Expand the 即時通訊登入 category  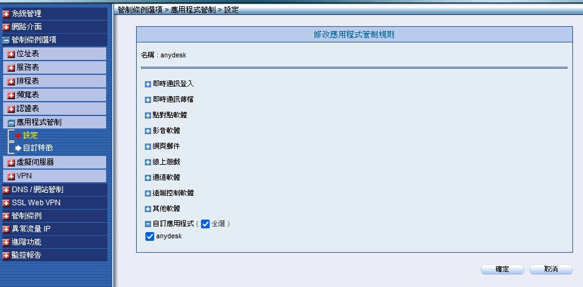148,84
